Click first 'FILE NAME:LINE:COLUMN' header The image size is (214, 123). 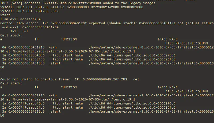186,43
